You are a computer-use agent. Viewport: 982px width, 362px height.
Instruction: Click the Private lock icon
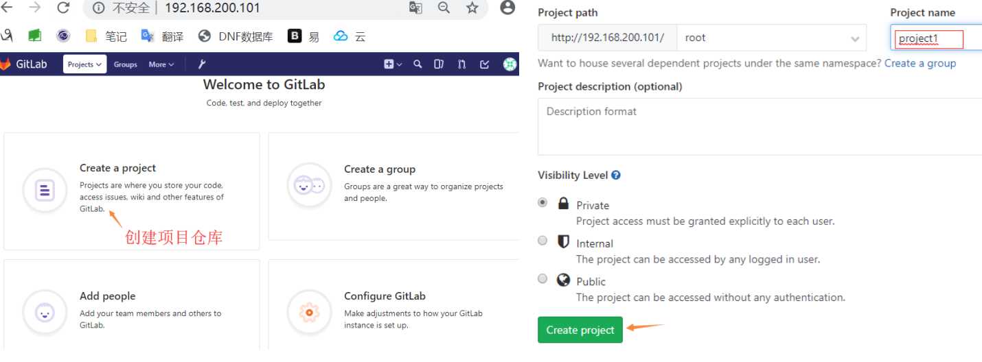click(564, 204)
